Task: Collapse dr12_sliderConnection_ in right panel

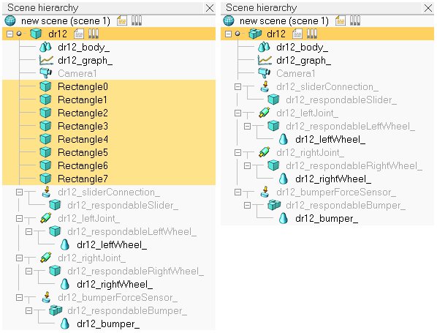Action: 237,87
